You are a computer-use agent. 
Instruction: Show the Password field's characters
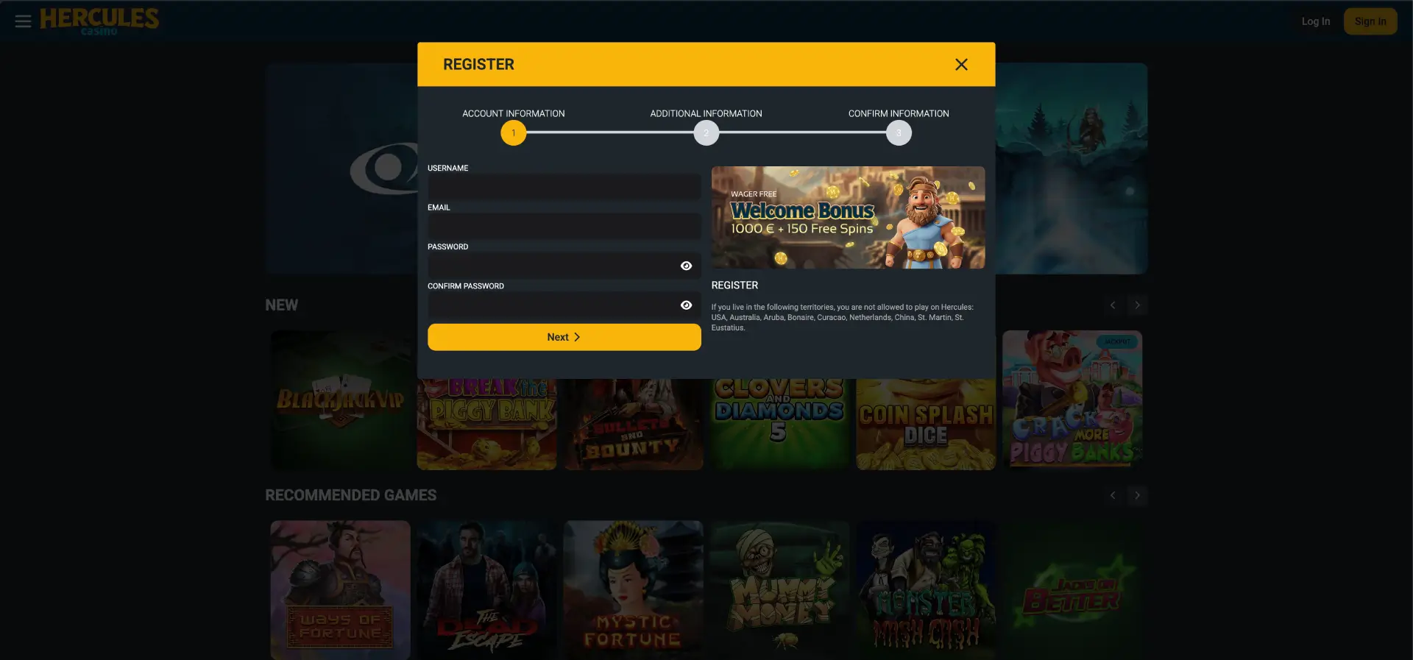pyautogui.click(x=686, y=266)
